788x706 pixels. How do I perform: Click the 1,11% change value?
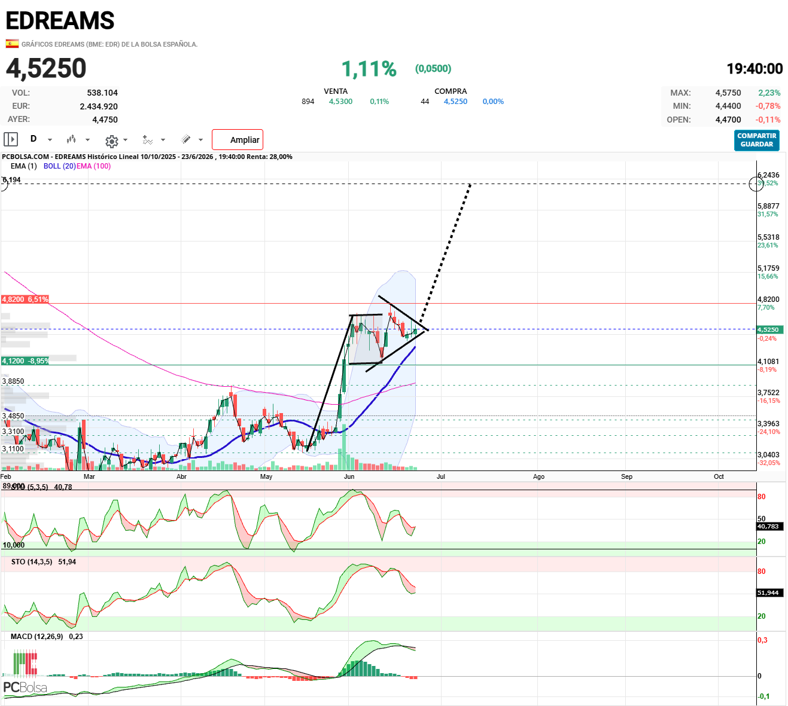click(x=369, y=69)
